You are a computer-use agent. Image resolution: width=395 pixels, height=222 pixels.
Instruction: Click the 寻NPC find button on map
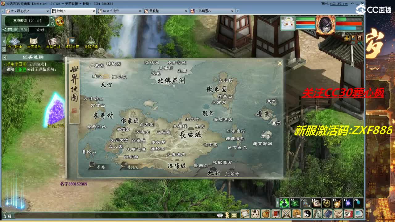point(130,166)
